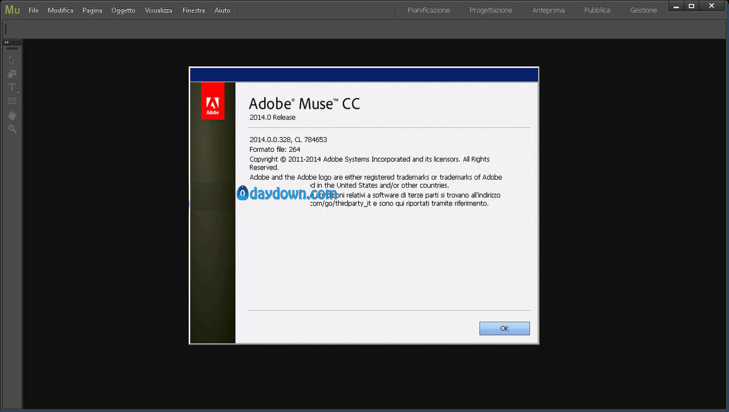Select the Rectangle tool
729x412 pixels.
[11, 101]
